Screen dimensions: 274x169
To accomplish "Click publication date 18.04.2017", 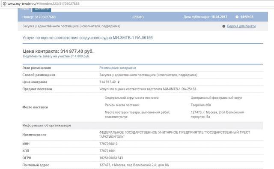I will [219, 17].
